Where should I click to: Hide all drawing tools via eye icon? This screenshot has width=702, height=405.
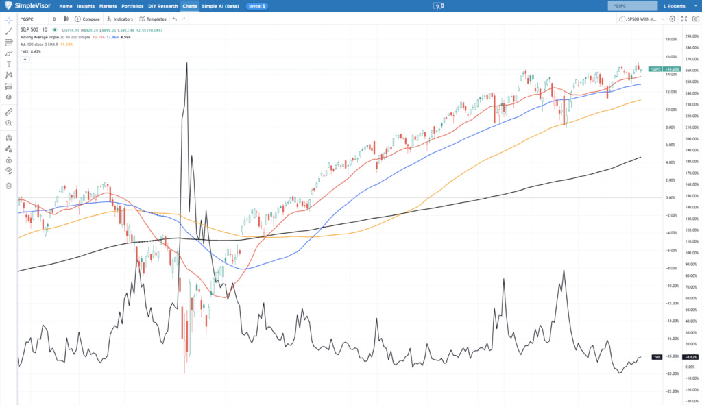8,170
